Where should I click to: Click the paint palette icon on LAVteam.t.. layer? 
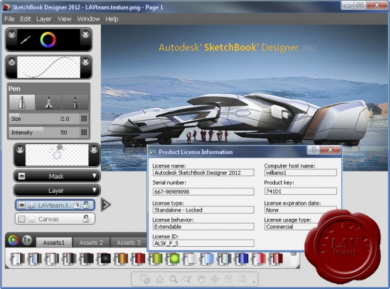click(x=31, y=205)
